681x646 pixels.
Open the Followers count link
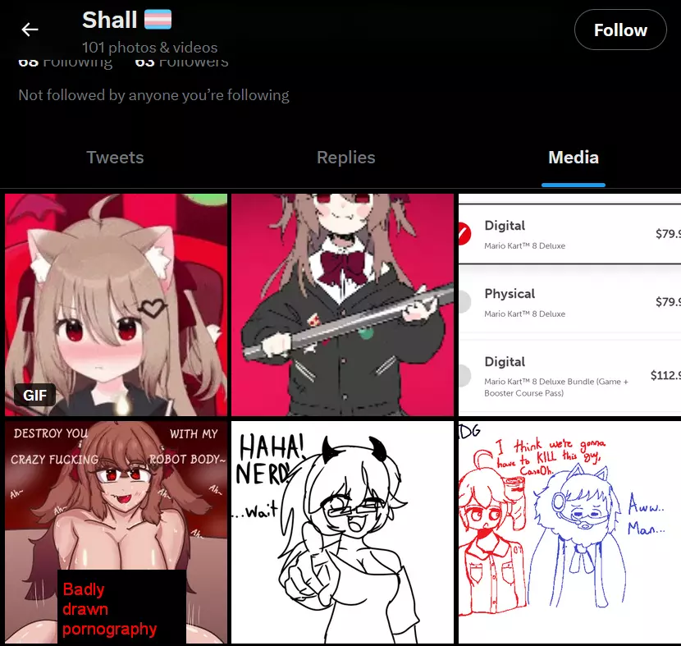tap(181, 62)
